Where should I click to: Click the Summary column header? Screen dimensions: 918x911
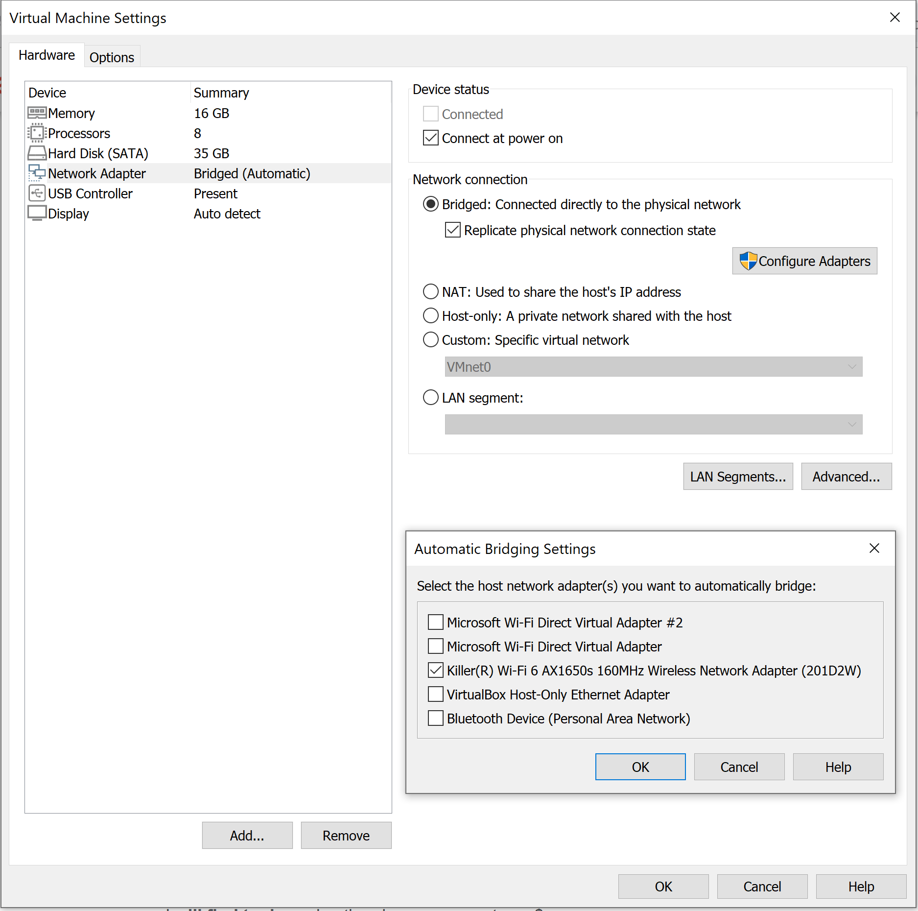[x=221, y=93]
